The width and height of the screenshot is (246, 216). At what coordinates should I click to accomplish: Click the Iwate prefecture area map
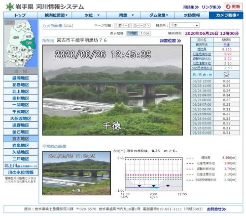[20, 44]
